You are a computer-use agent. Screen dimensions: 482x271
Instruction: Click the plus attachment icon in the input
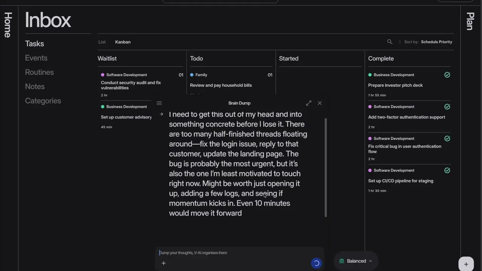tap(163, 263)
